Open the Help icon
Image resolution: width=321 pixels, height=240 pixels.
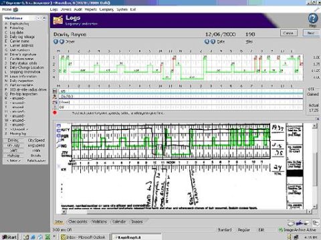[x=313, y=18]
